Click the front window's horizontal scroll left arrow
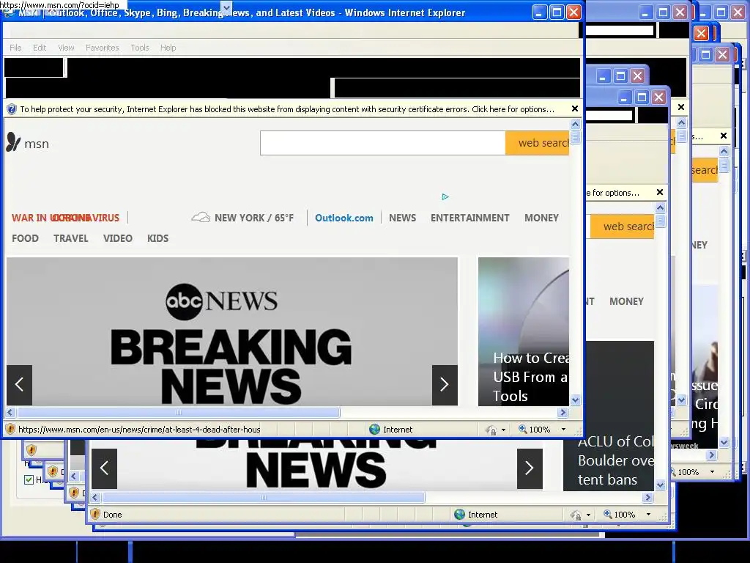750x563 pixels. 10,412
